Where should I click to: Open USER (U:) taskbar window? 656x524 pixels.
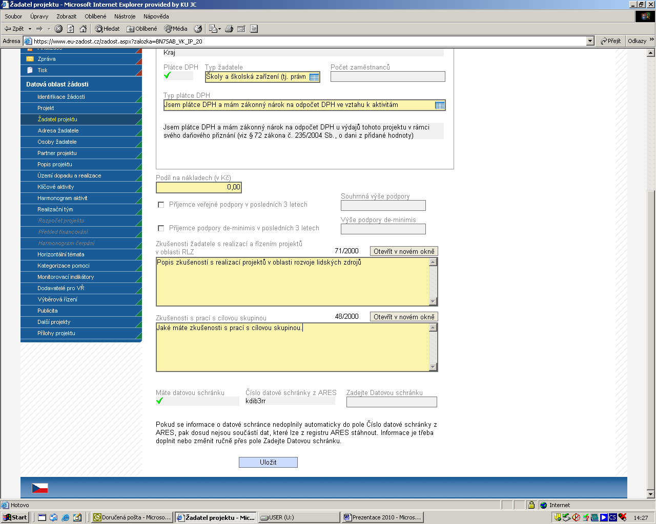[x=299, y=517]
